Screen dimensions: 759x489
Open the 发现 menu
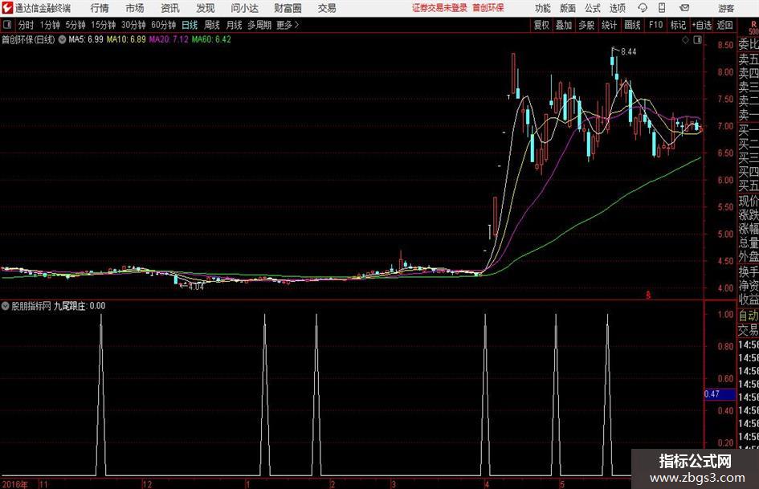pyautogui.click(x=206, y=8)
